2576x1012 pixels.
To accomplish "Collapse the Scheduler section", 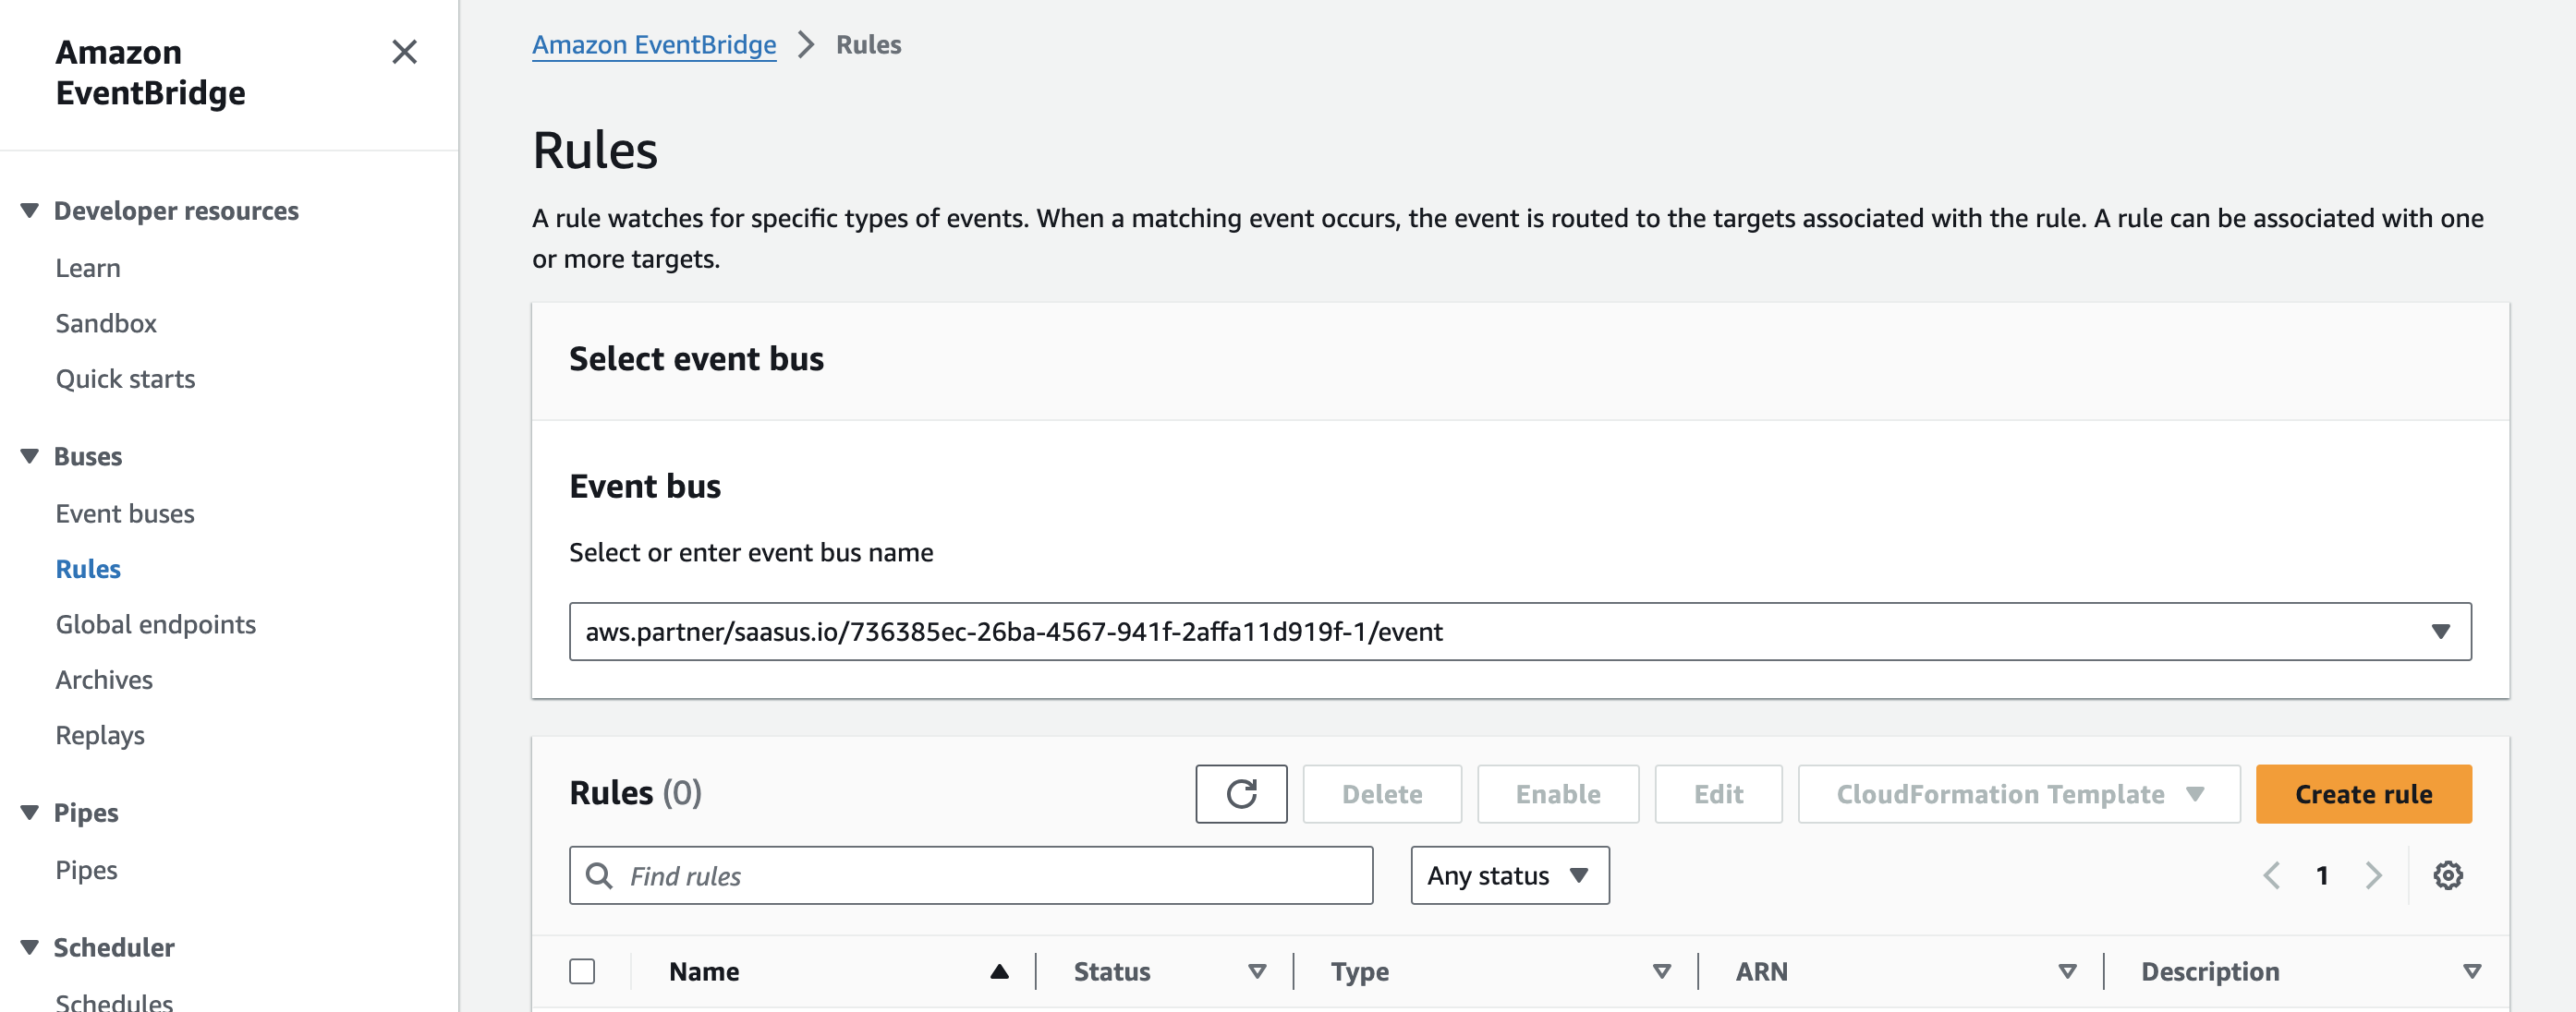I will (30, 948).
